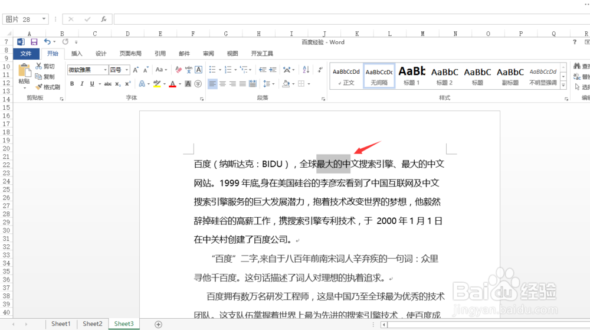This screenshot has height=330, width=590.
Task: Apply subscript x₂ formatting
Action: point(118,84)
